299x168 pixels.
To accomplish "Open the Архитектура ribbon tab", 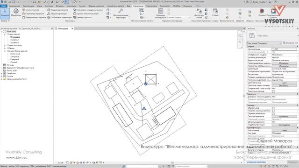I will [14, 6].
